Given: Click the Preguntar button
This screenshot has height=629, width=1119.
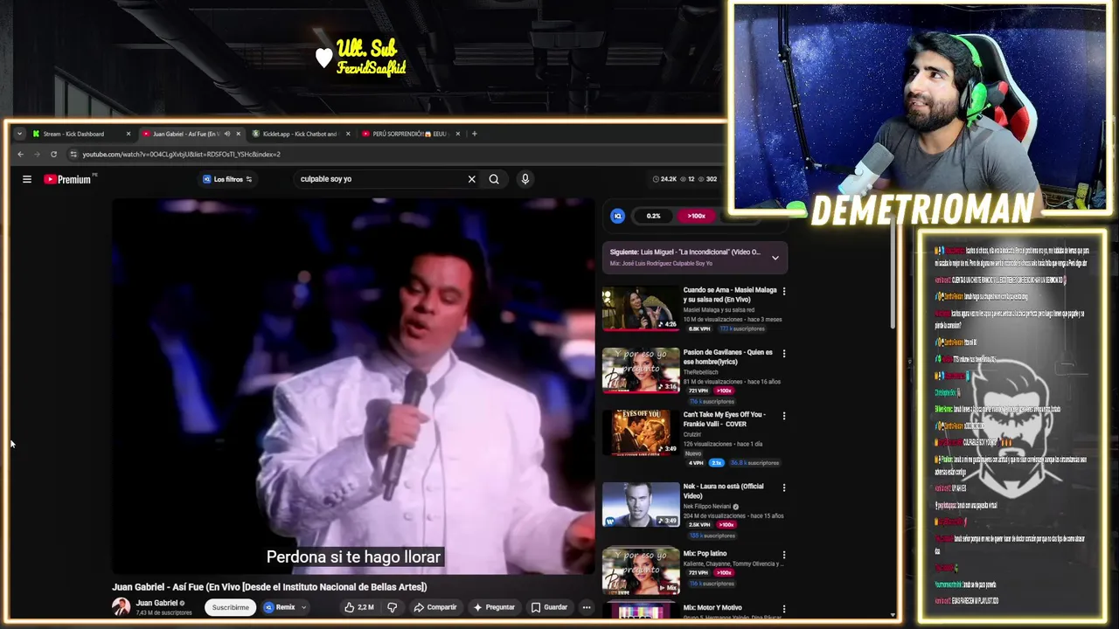Looking at the screenshot, I should (493, 607).
